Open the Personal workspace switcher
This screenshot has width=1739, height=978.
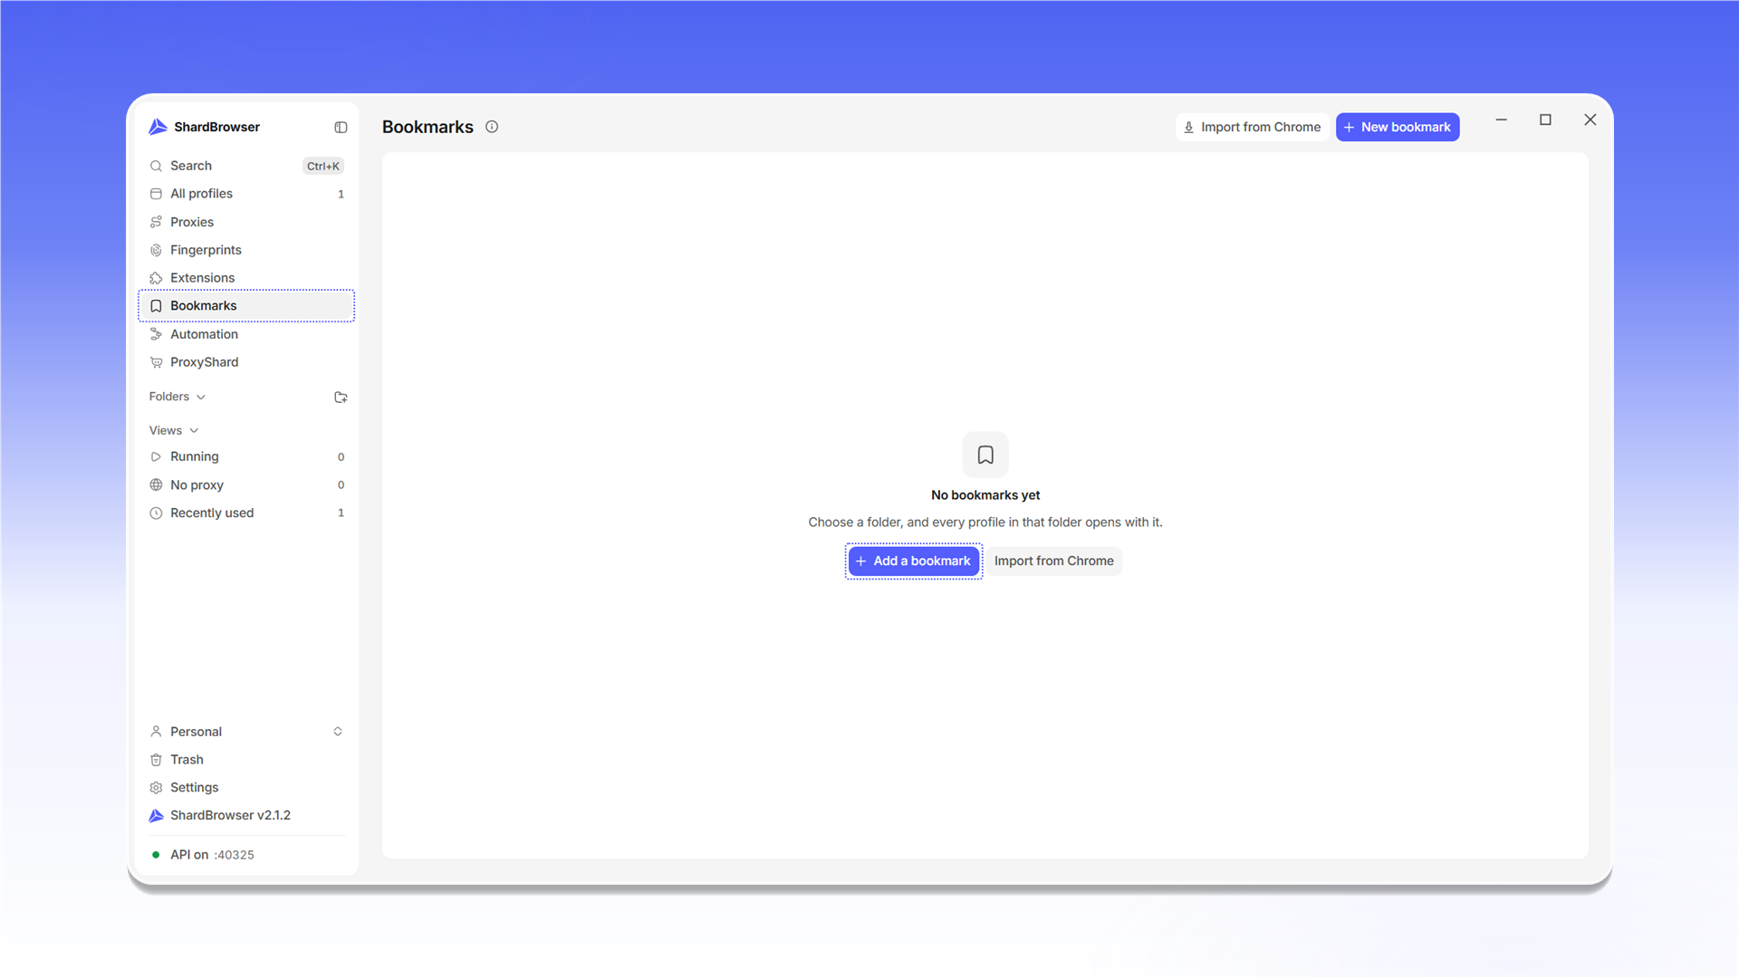[x=246, y=732]
